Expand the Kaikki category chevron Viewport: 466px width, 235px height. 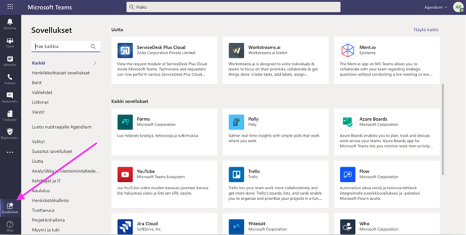[95, 63]
